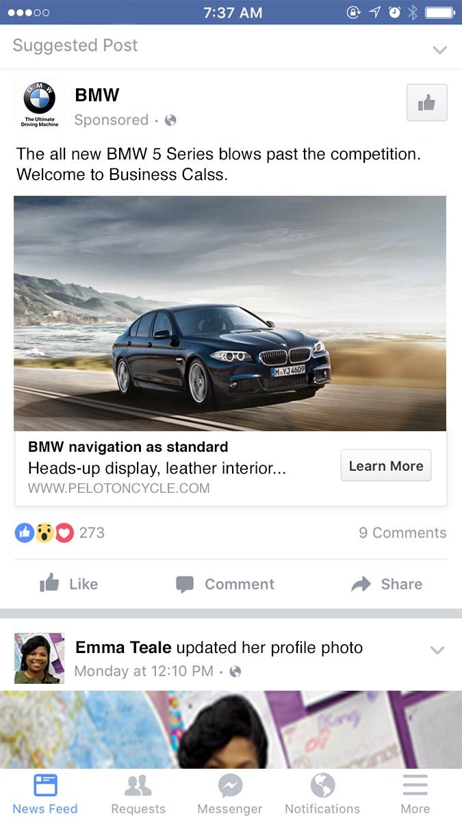This screenshot has height=818, width=462.
Task: Open the BMW logo profile picture
Action: (x=40, y=104)
